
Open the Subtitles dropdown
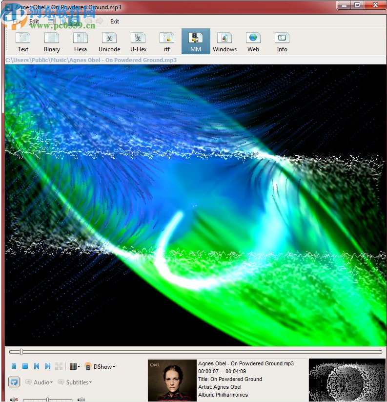(x=75, y=382)
